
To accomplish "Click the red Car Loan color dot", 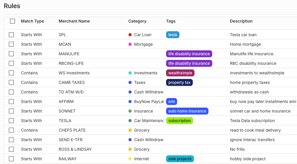I will point(130,35).
